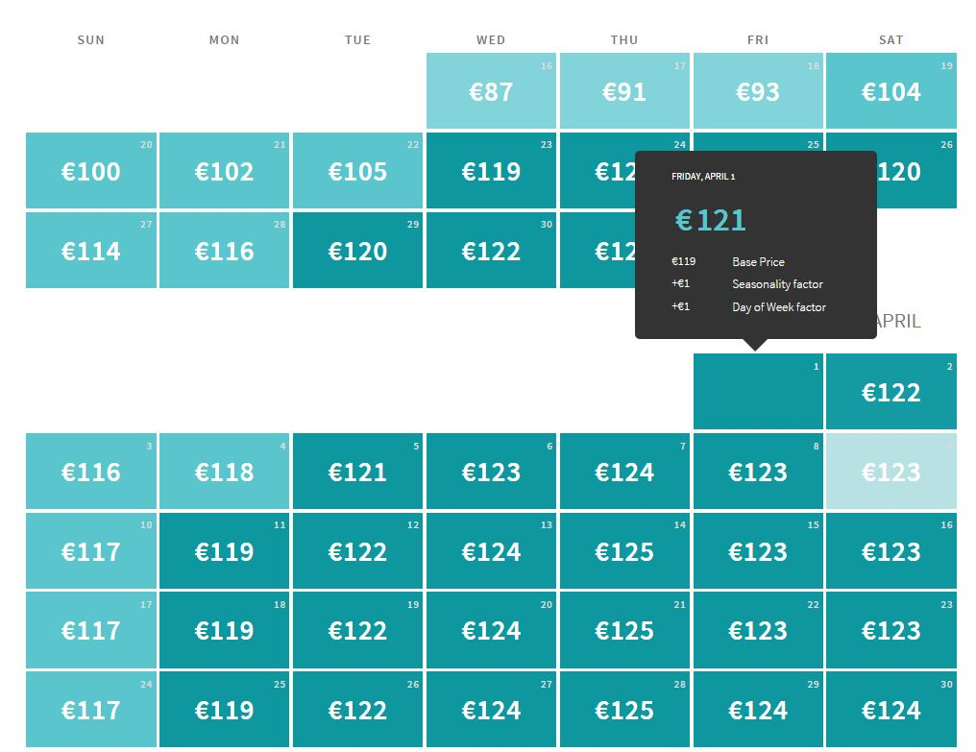Choose the €114 Sunday 27 cell

point(91,251)
